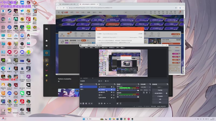Click Douyu search magnifier icon
Image resolution: width=216 pixels, height=121 pixels.
(145, 12)
